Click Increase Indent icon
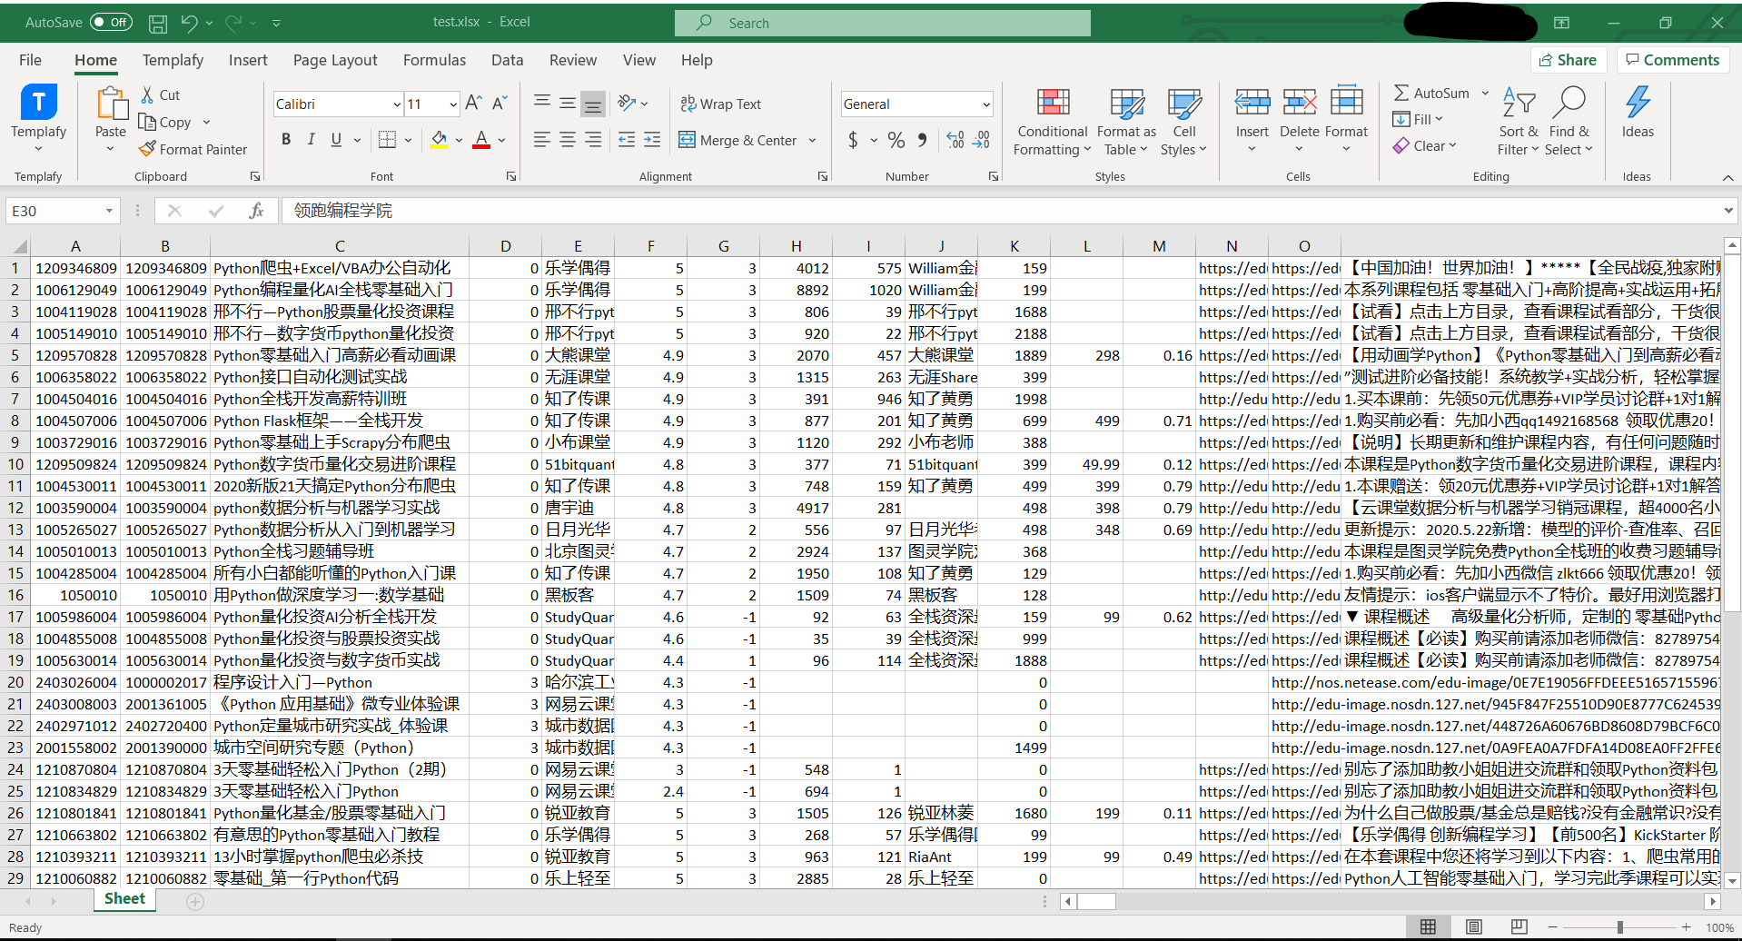The height and width of the screenshot is (941, 1742). tap(652, 139)
